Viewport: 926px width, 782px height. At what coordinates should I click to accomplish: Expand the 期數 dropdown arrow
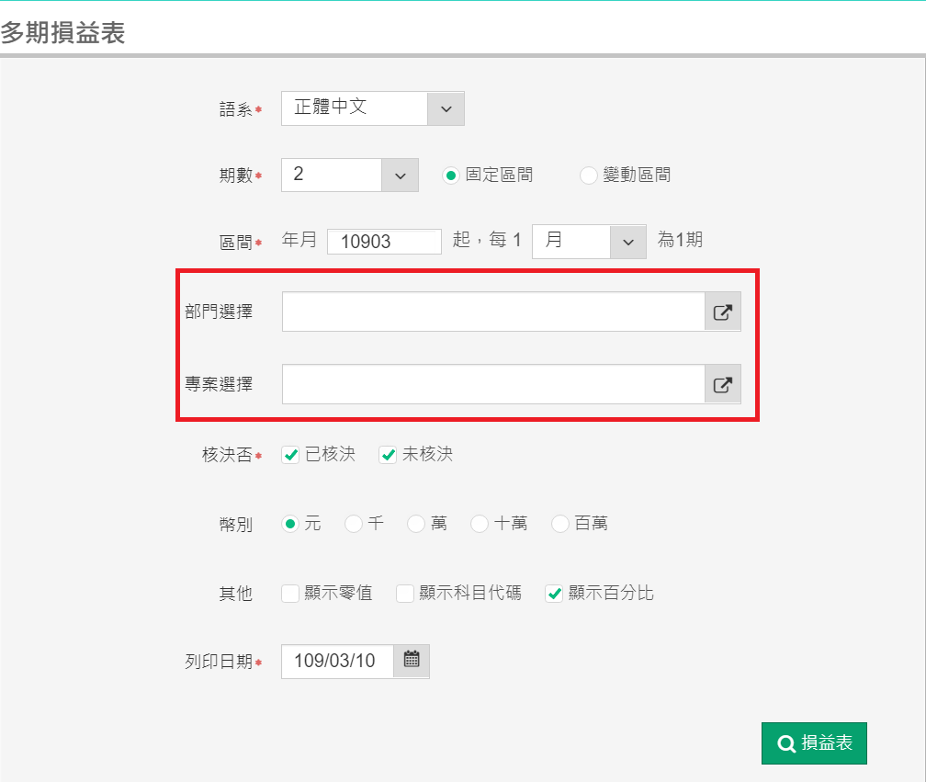tap(400, 175)
